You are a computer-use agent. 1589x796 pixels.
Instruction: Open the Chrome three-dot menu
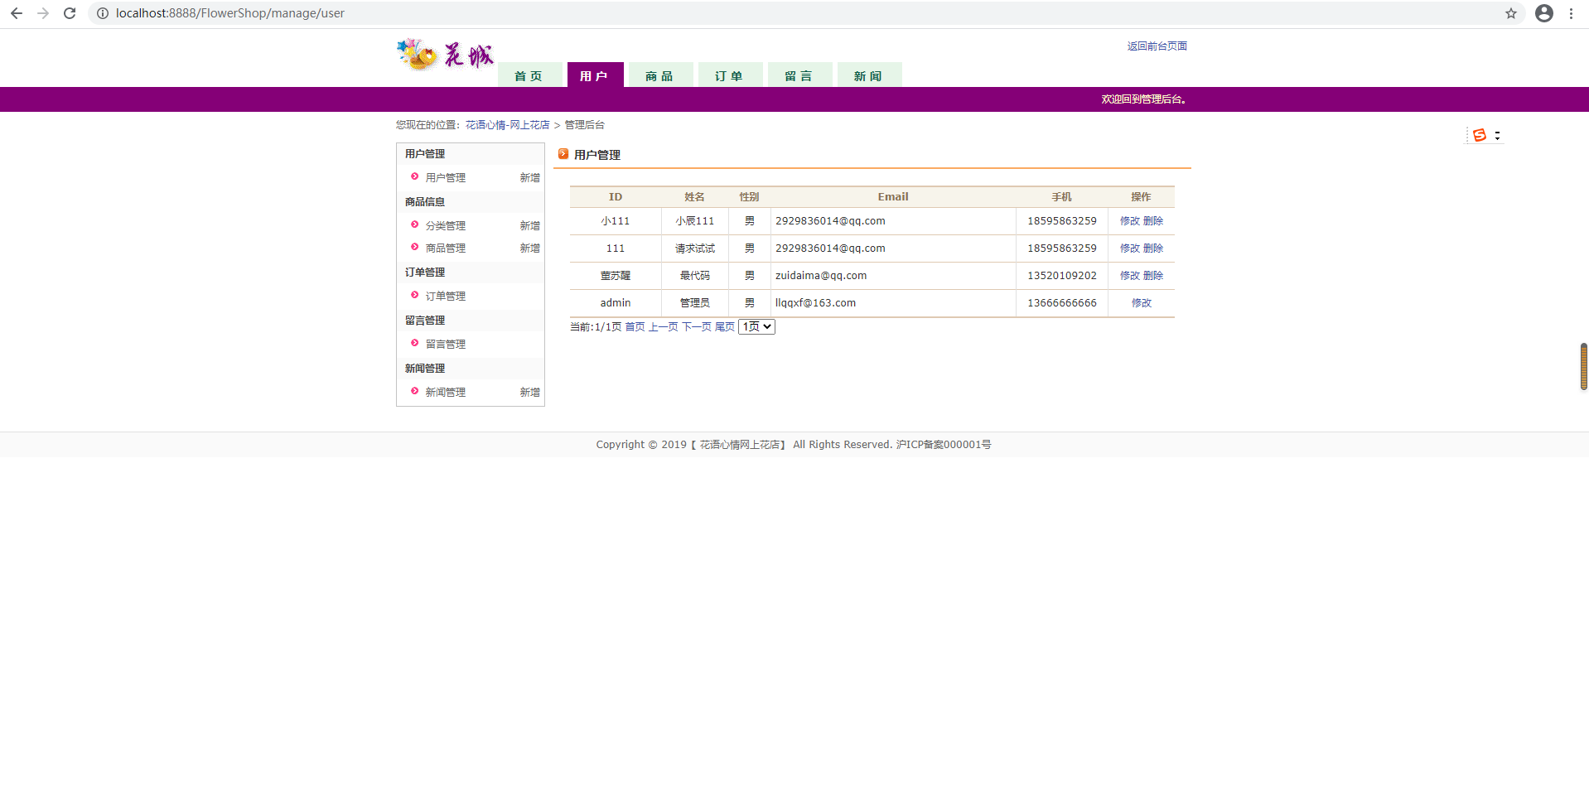pyautogui.click(x=1571, y=13)
